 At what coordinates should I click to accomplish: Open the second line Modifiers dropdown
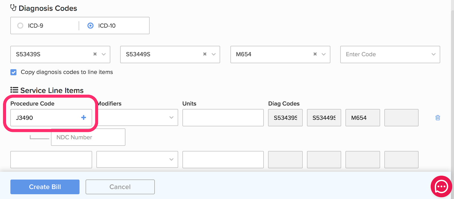coord(137,160)
